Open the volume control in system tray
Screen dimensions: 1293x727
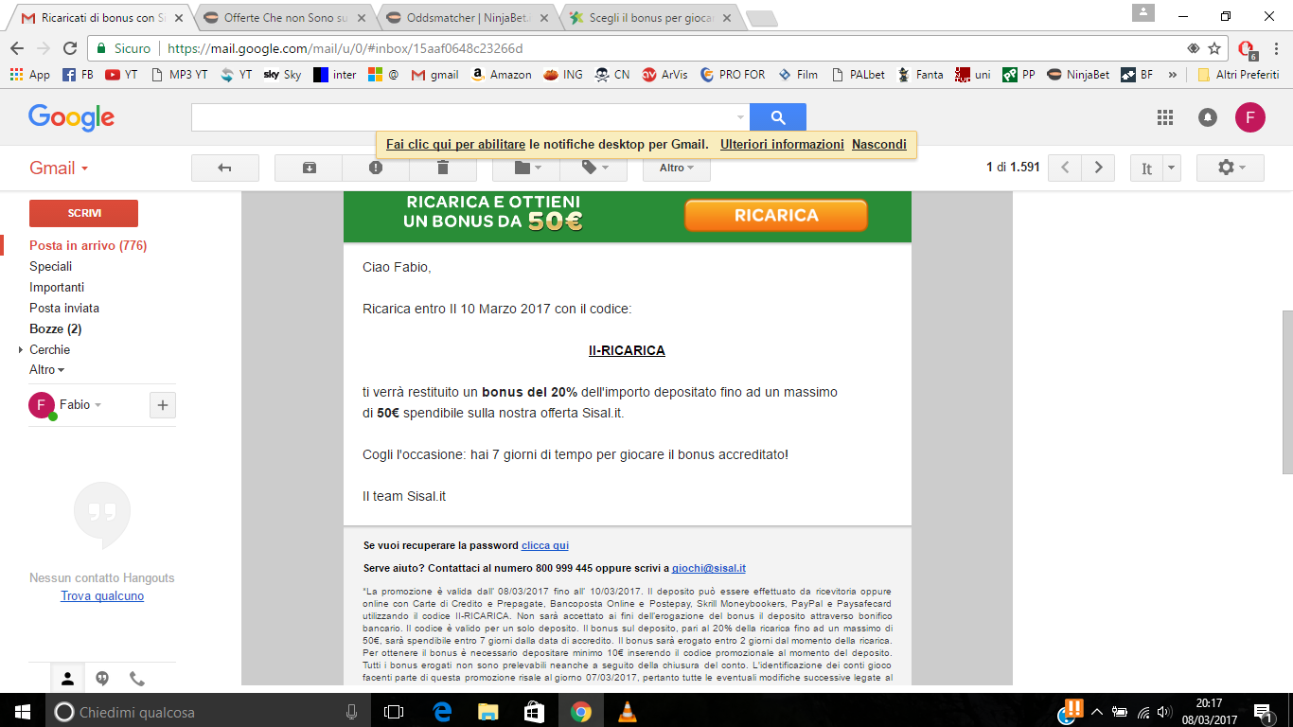pyautogui.click(x=1165, y=712)
